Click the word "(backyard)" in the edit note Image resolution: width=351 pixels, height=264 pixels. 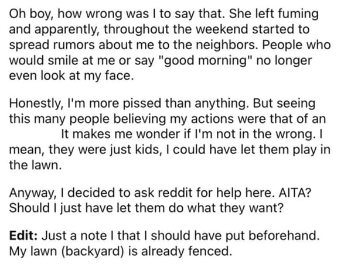[x=93, y=251]
